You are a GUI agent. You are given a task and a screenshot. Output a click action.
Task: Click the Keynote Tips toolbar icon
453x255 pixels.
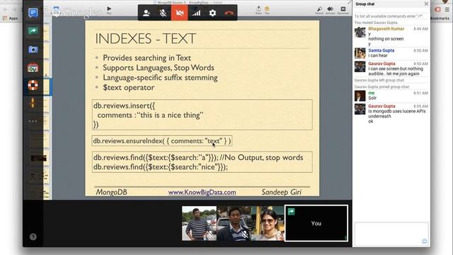(x=267, y=10)
